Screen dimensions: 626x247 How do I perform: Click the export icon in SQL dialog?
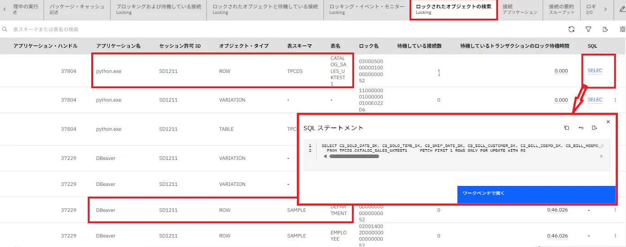595,128
